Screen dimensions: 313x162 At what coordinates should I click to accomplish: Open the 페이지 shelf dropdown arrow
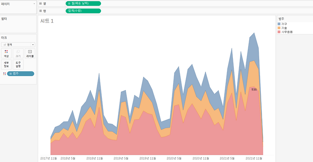point(34,4)
